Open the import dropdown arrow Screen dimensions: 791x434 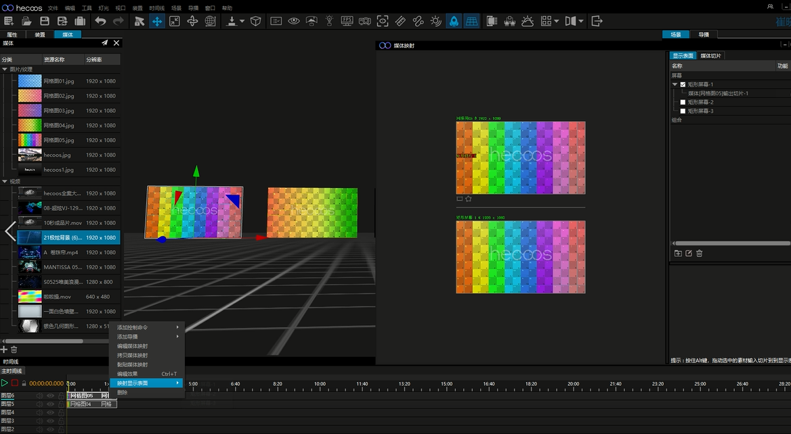click(x=242, y=21)
